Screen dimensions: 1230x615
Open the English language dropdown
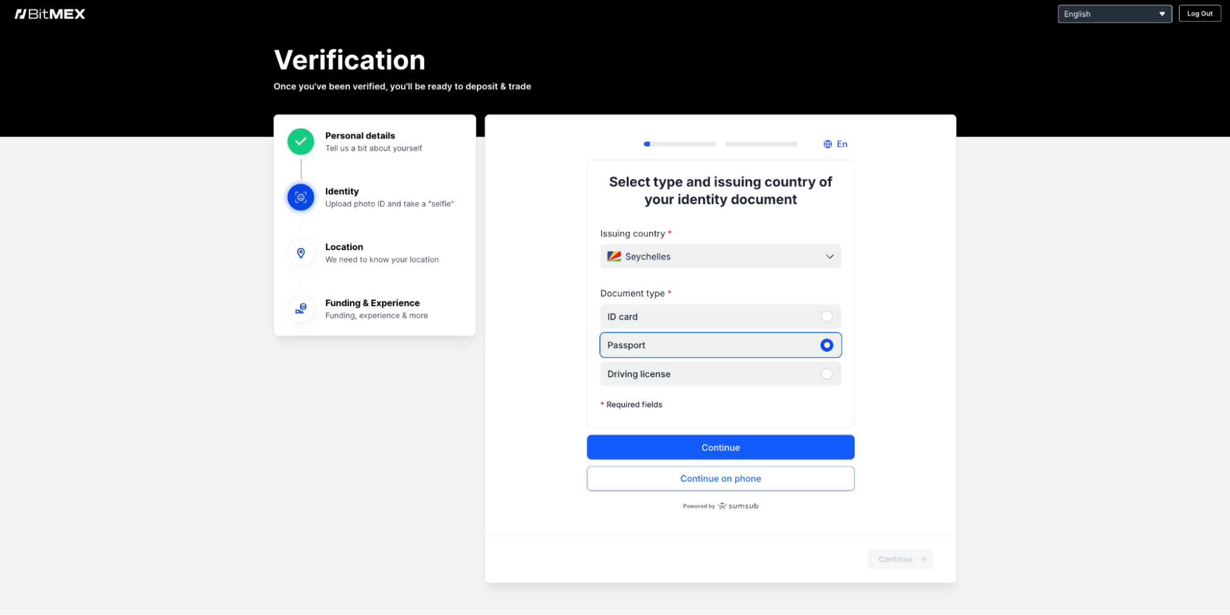coord(1114,14)
